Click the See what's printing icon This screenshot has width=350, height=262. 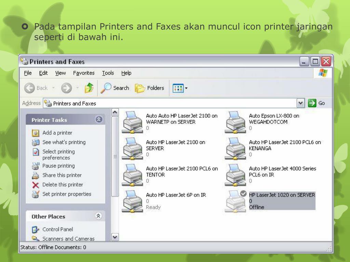tap(36, 142)
